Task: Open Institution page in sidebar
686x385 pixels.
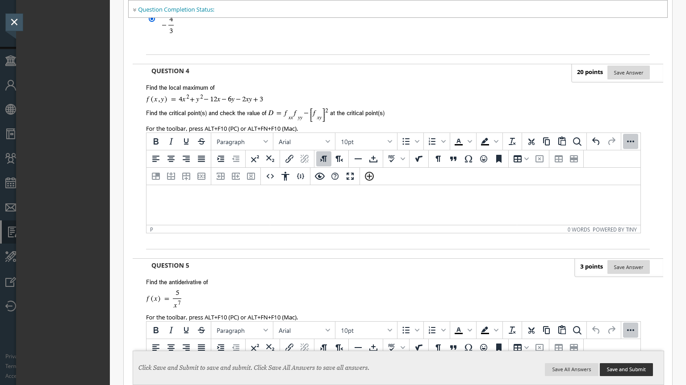Action: (x=10, y=60)
